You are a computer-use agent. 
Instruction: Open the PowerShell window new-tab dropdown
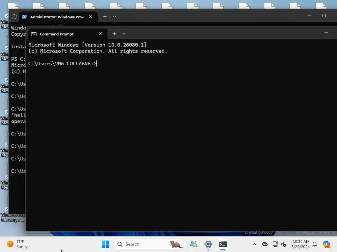pyautogui.click(x=115, y=17)
